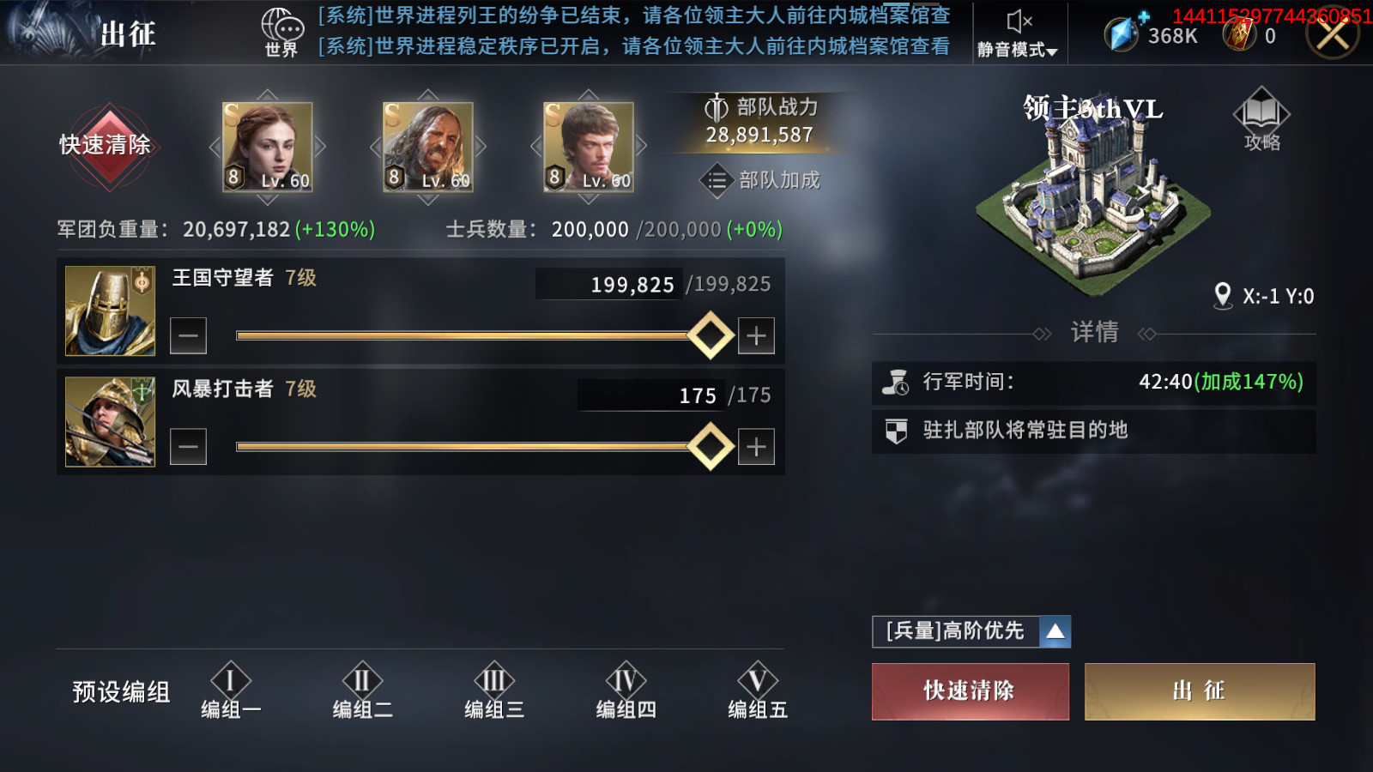The height and width of the screenshot is (772, 1373).
Task: Toggle 静音模式 speaker mute
Action: click(x=1019, y=21)
